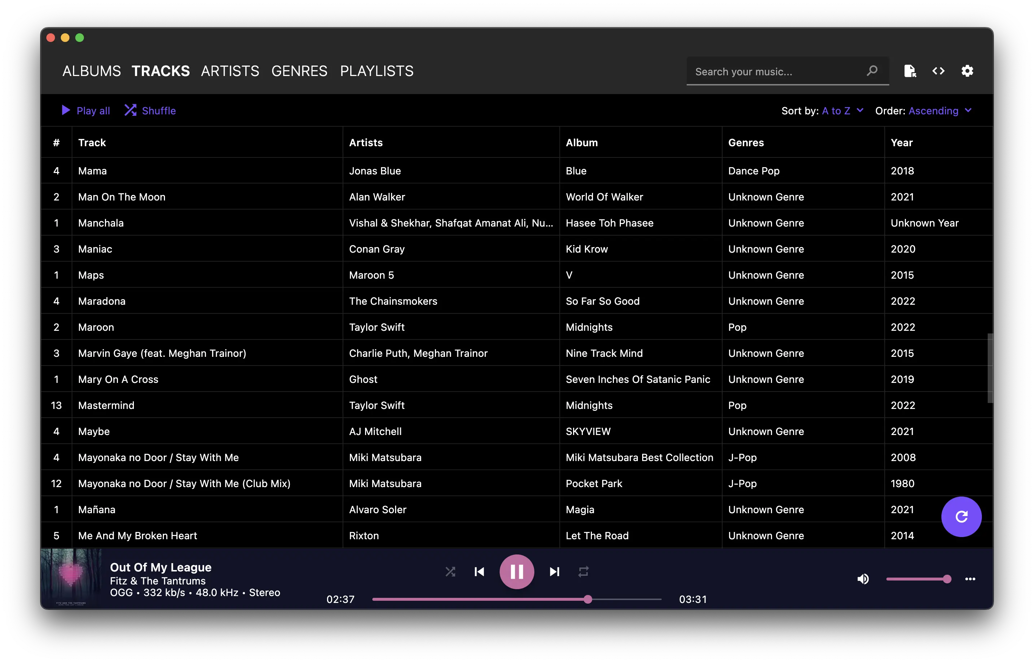Click the code brackets icon
The image size is (1034, 663).
[x=938, y=71]
